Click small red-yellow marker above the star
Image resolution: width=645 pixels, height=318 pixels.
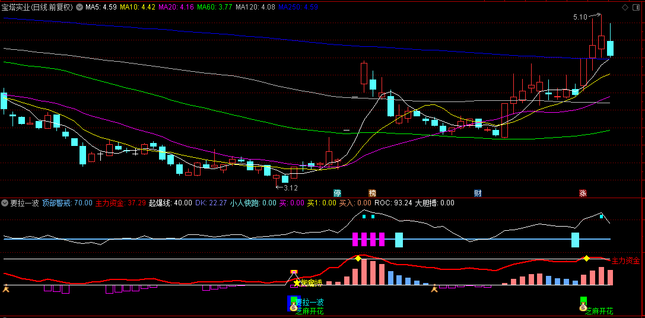(294, 272)
